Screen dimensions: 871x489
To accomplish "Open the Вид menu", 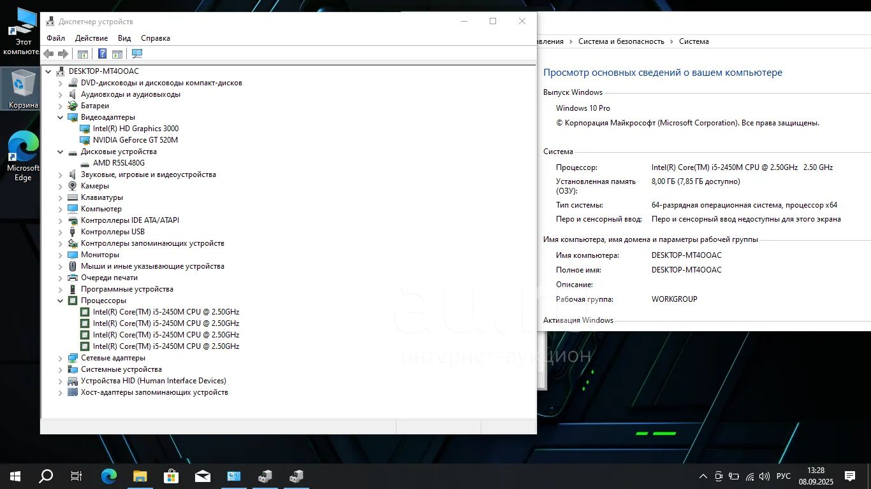I will (x=124, y=38).
